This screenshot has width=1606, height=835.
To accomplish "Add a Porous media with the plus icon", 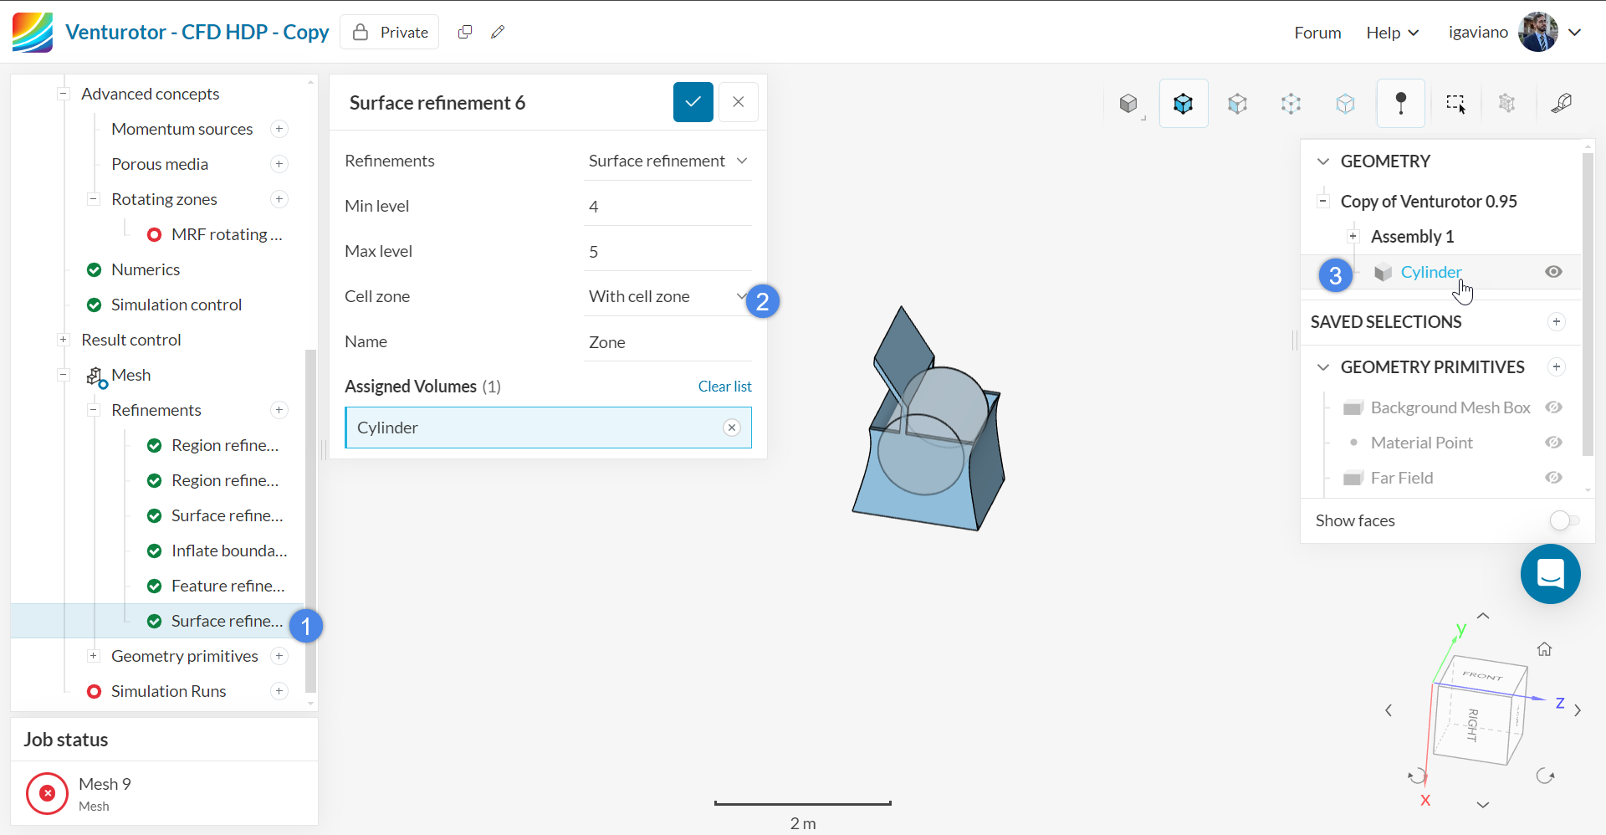I will [x=279, y=164].
